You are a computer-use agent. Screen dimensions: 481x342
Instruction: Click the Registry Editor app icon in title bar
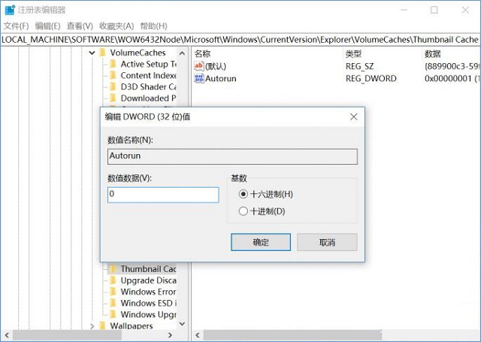point(10,10)
